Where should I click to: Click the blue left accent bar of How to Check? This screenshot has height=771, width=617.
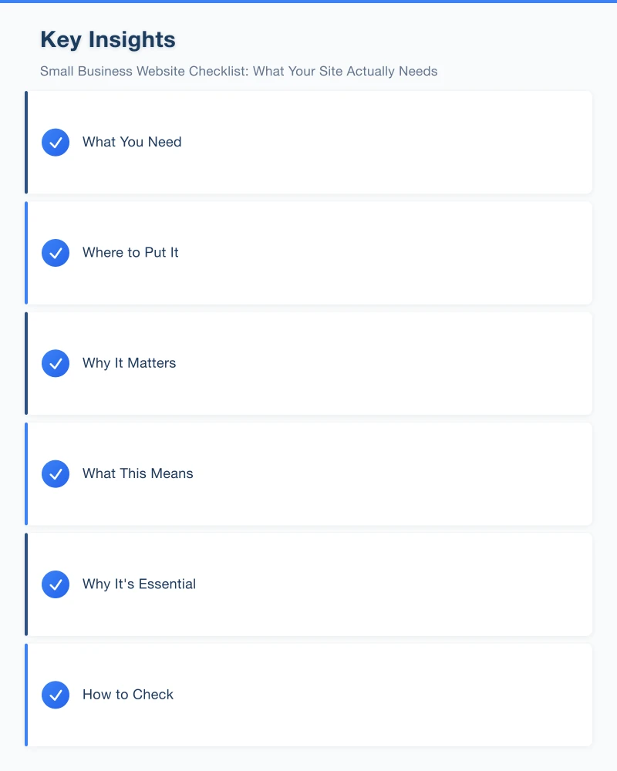point(26,695)
